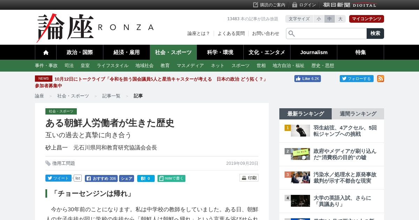The height and width of the screenshot is (220, 419).
Task: Select 地方自治・福祉 subcategory
Action: (x=288, y=66)
